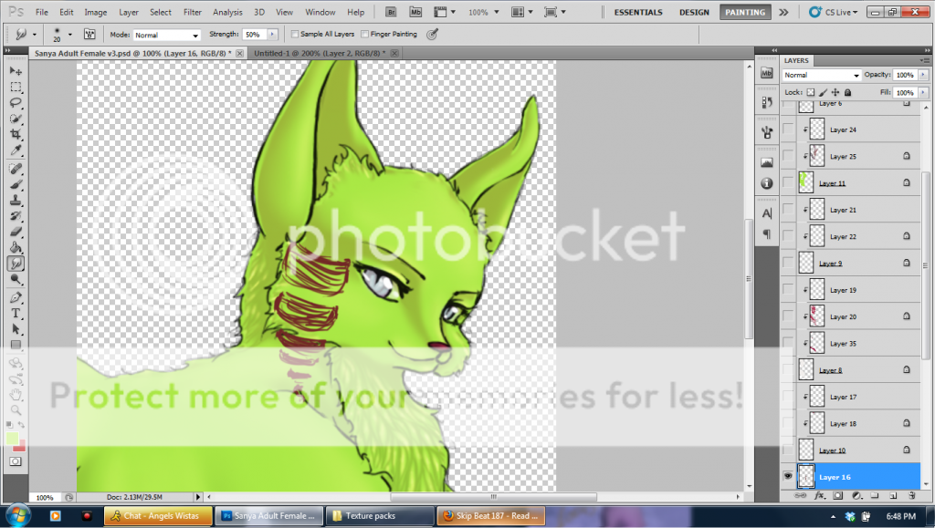
Task: Open the smudge Mode dropdown
Action: pos(166,35)
